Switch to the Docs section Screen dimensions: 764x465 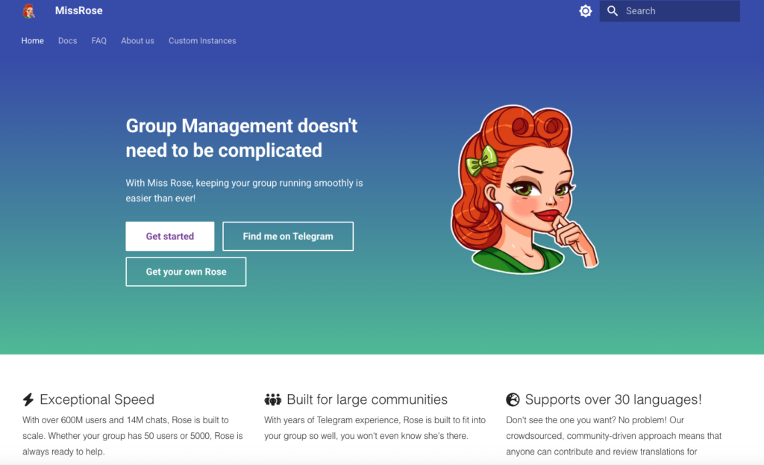click(67, 41)
